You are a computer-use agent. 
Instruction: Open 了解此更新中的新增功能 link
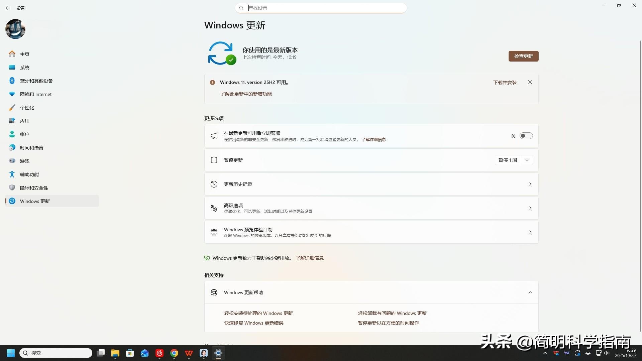coord(246,94)
